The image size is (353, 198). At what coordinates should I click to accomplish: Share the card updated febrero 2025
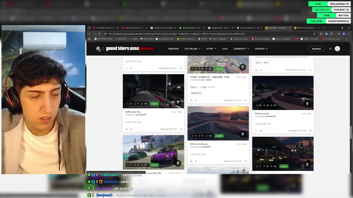(x=131, y=68)
